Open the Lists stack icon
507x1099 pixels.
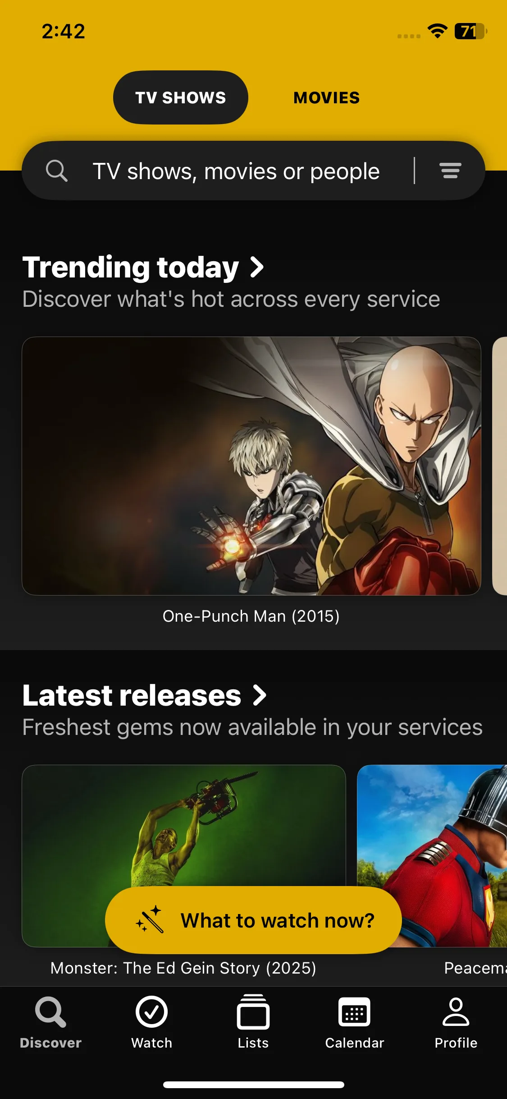pyautogui.click(x=253, y=1012)
